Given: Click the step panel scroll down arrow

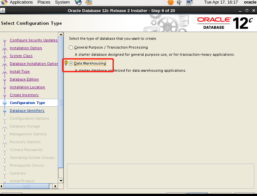Looking at the screenshot, I should [x=61, y=181].
